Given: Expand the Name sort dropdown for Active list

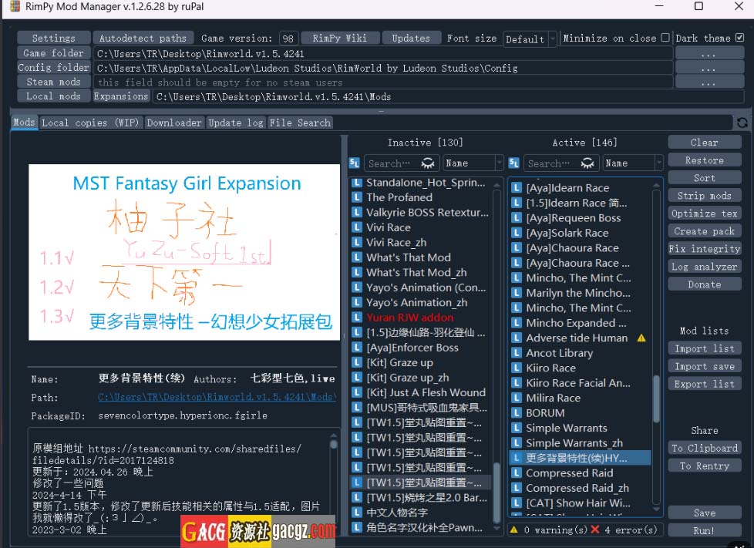Looking at the screenshot, I should (632, 163).
